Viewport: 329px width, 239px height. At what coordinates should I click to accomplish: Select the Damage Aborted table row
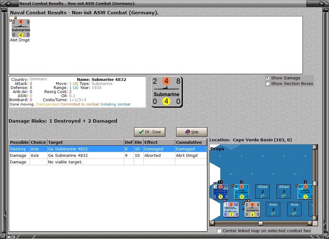[108, 155]
